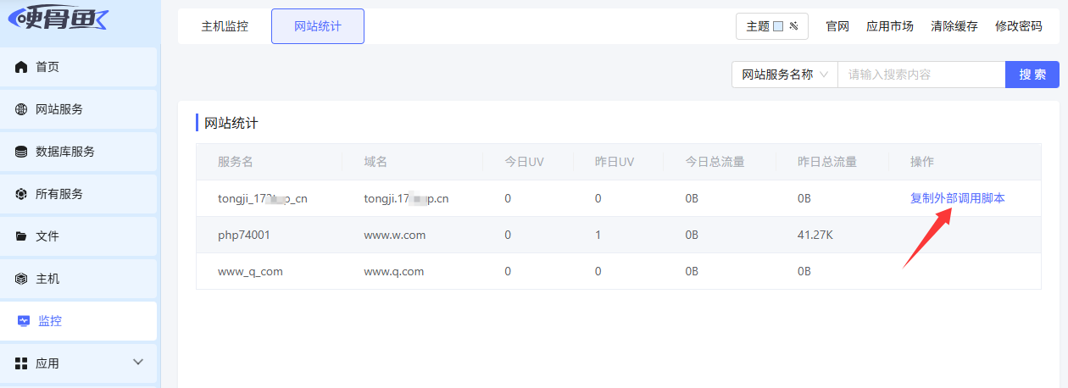Click the home icon in sidebar
Screen dimensions: 1068x388
tap(21, 67)
